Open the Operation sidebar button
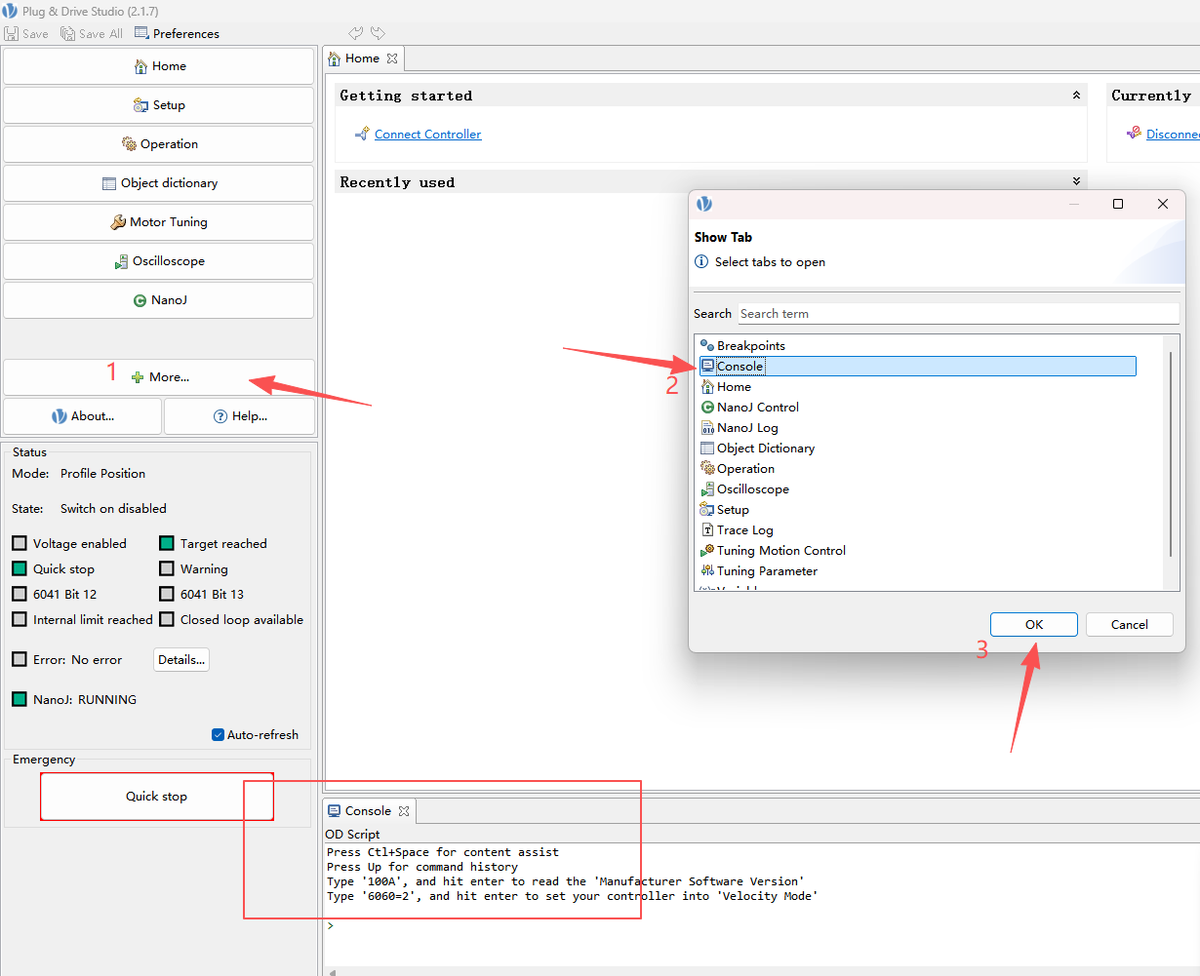 [159, 144]
